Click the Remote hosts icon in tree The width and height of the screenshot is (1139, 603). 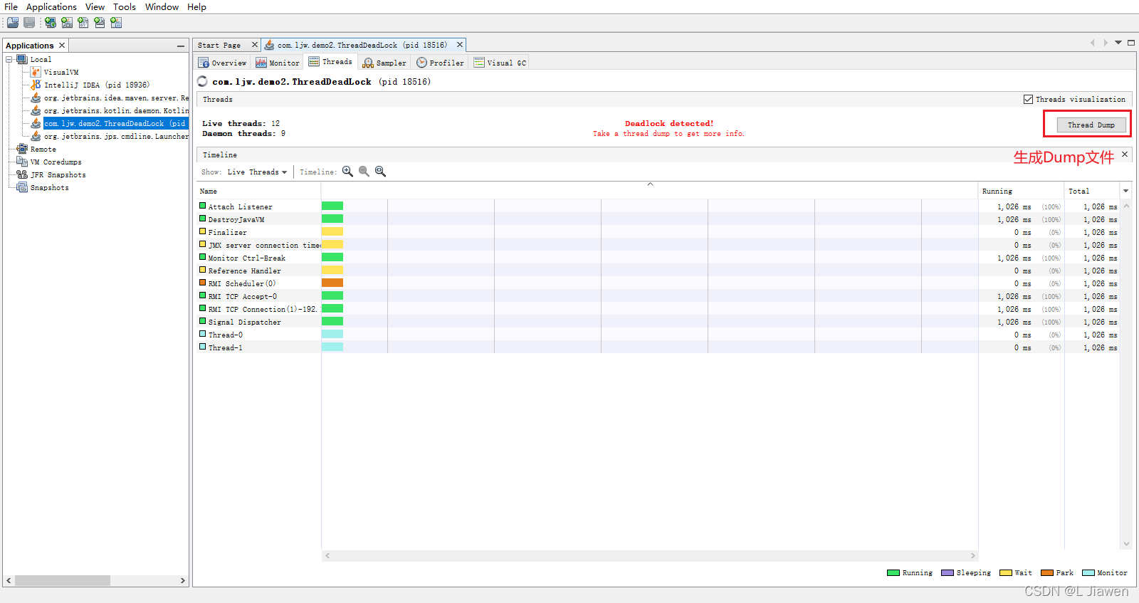22,150
